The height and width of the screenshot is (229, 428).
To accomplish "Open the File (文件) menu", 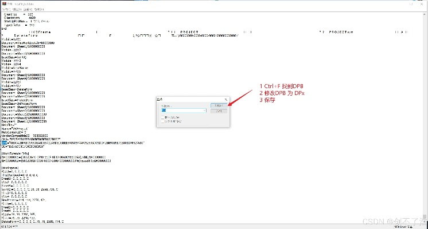I will (x=6, y=9).
